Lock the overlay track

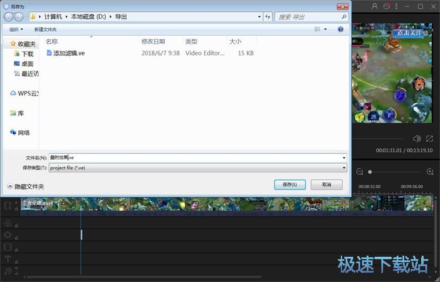pyautogui.click(x=16, y=237)
